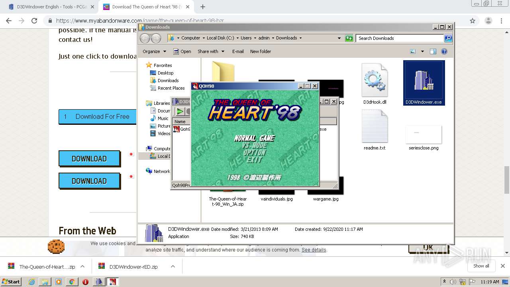Viewport: 510px width, 287px height.
Task: Open The-Queen-of-Heart zip download item
Action: coord(41,267)
